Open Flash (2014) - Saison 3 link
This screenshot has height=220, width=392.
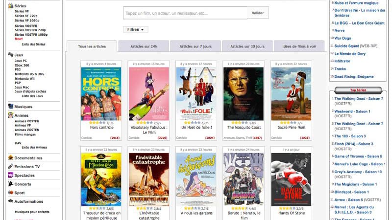point(354,144)
